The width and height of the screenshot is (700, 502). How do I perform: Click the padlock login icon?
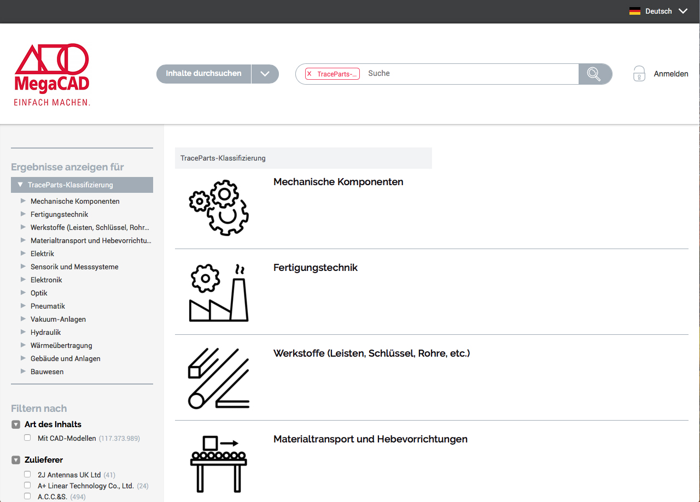tap(639, 74)
